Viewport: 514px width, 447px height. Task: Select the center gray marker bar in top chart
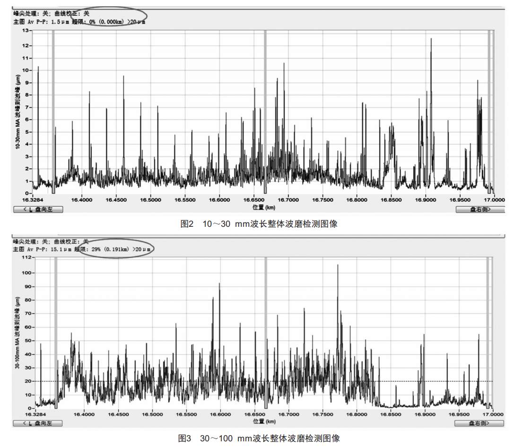point(265,111)
